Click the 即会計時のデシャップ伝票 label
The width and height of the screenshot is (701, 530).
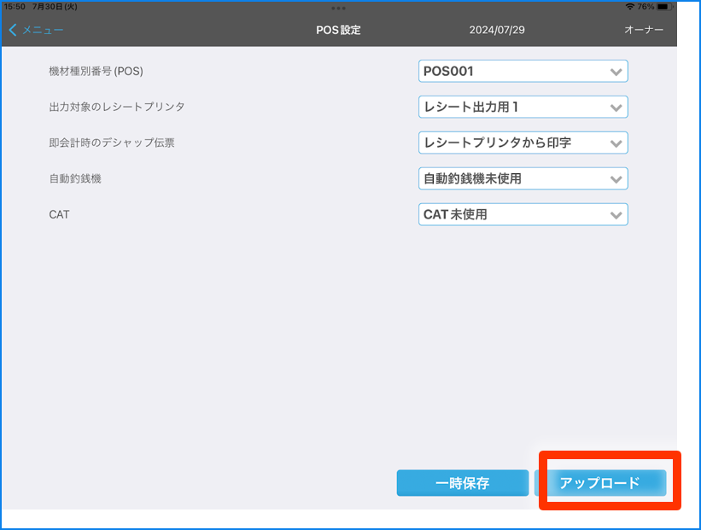tap(112, 143)
